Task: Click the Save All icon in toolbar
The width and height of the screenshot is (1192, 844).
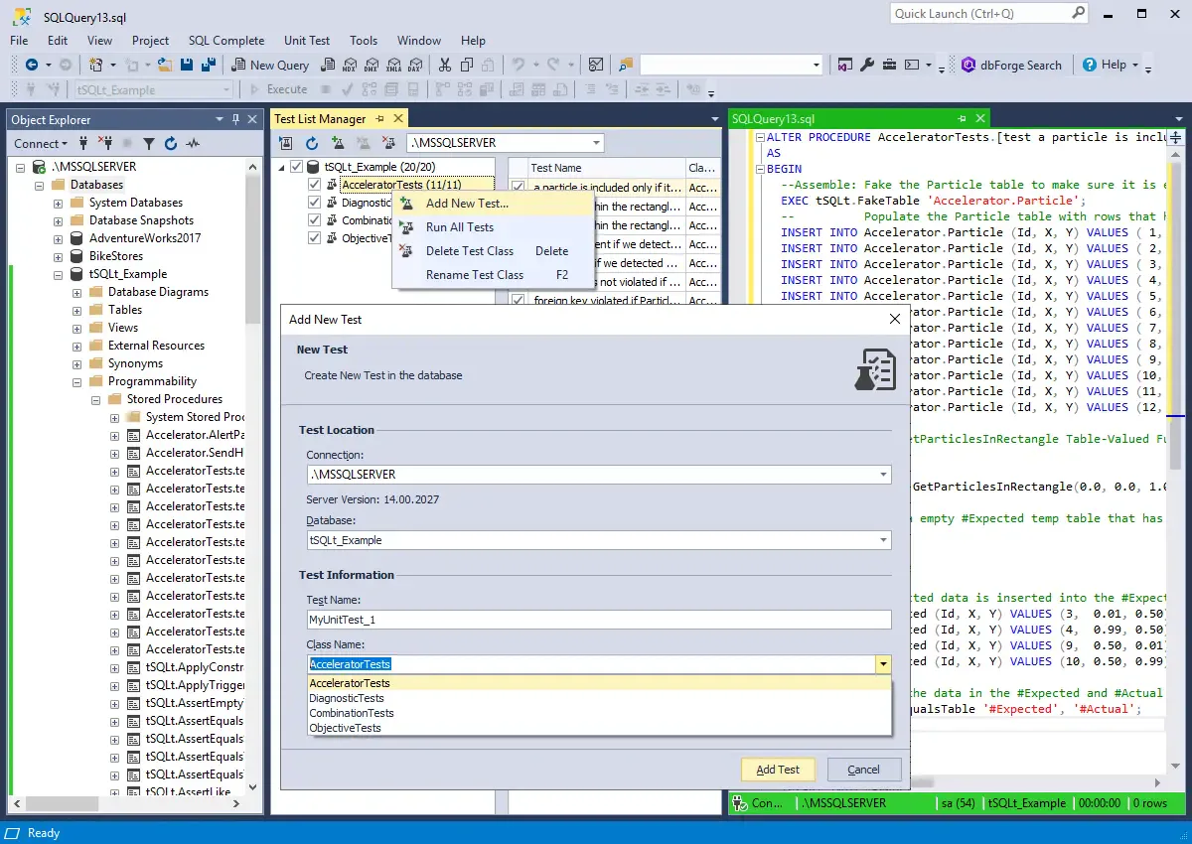Action: pyautogui.click(x=209, y=65)
